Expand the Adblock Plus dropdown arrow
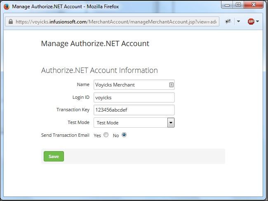The image size is (268, 201). pos(258,22)
